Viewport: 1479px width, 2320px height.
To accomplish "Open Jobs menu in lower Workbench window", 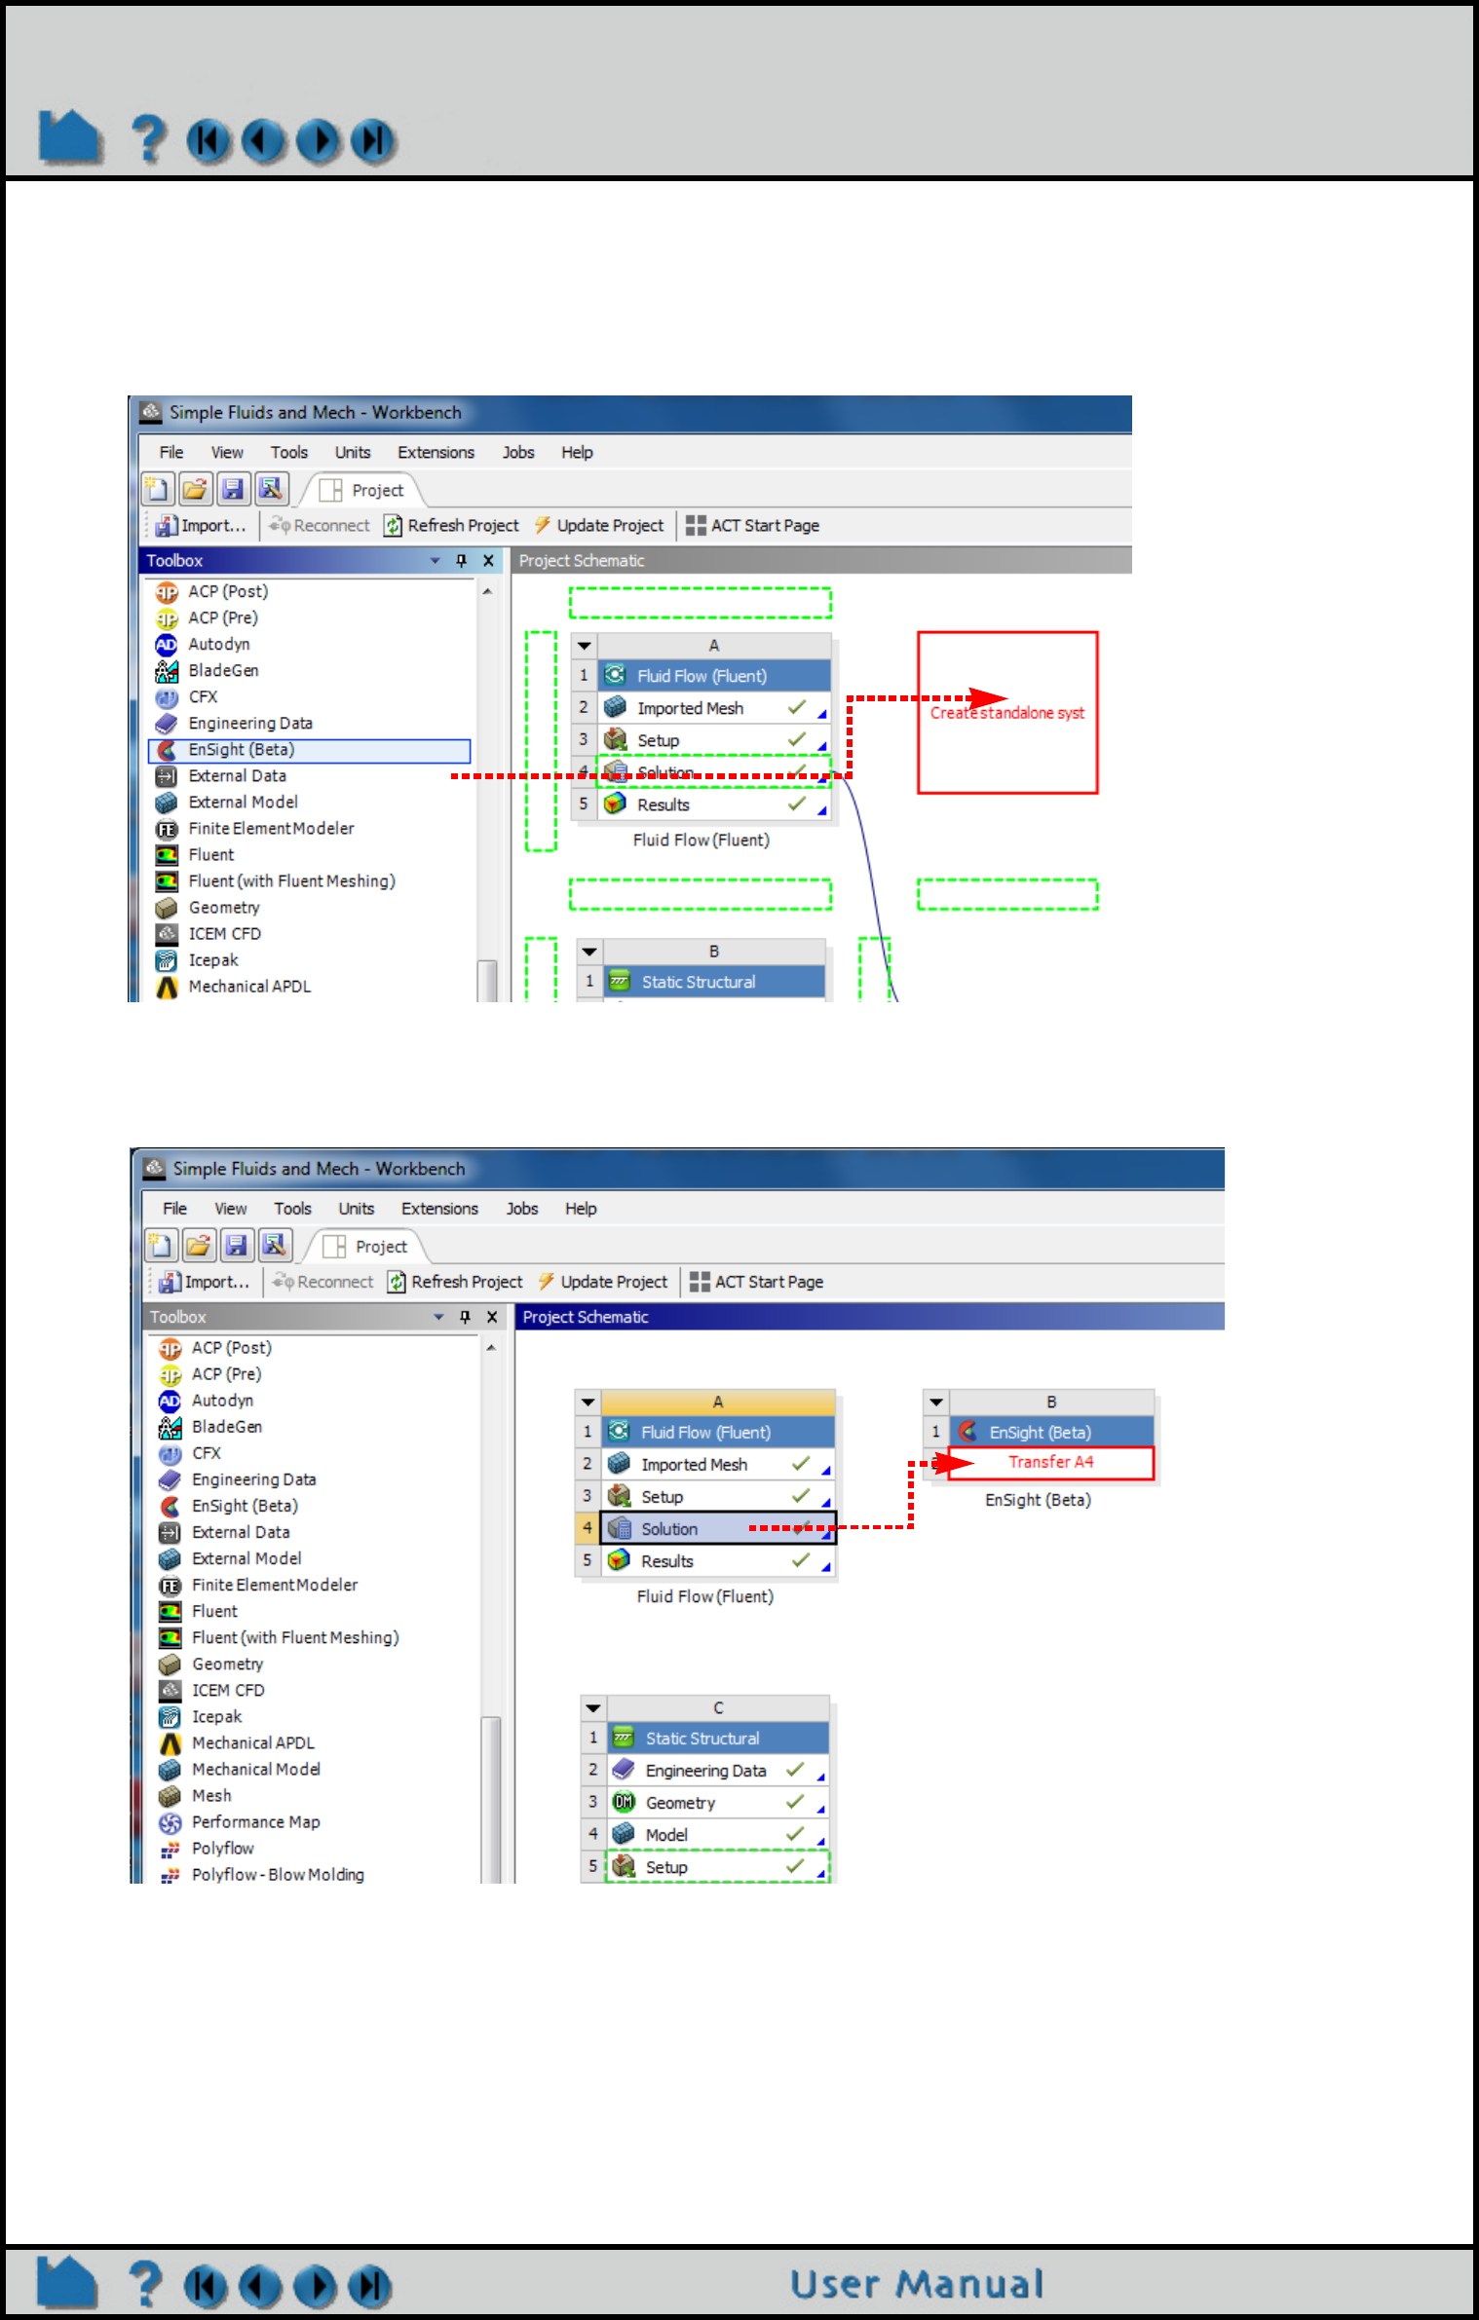I will pos(522,1209).
